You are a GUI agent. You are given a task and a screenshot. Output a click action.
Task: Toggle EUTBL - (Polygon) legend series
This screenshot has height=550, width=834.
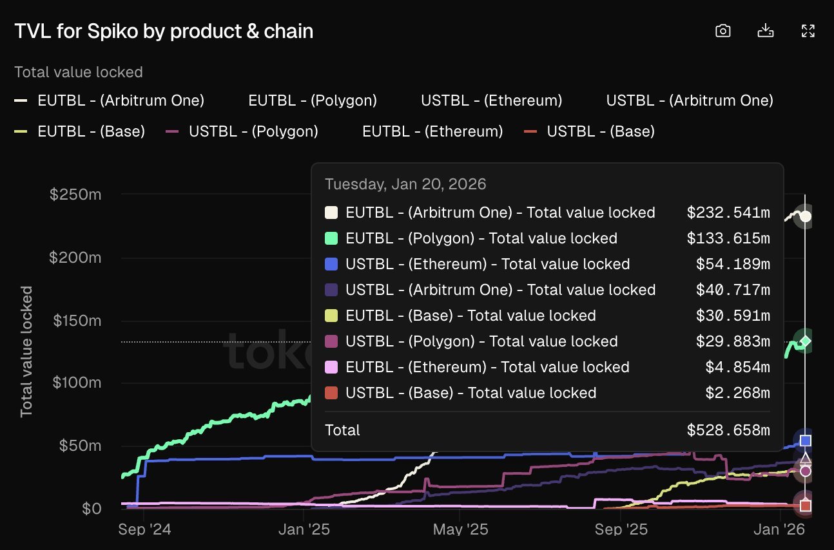click(x=313, y=100)
